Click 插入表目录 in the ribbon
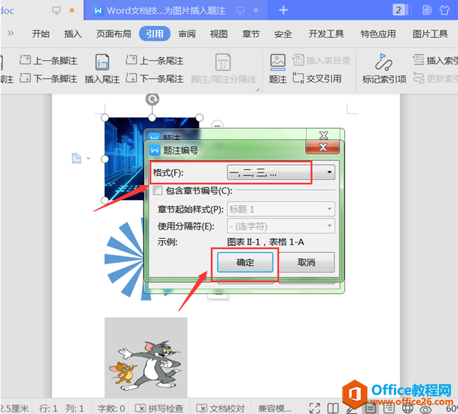 [x=321, y=60]
